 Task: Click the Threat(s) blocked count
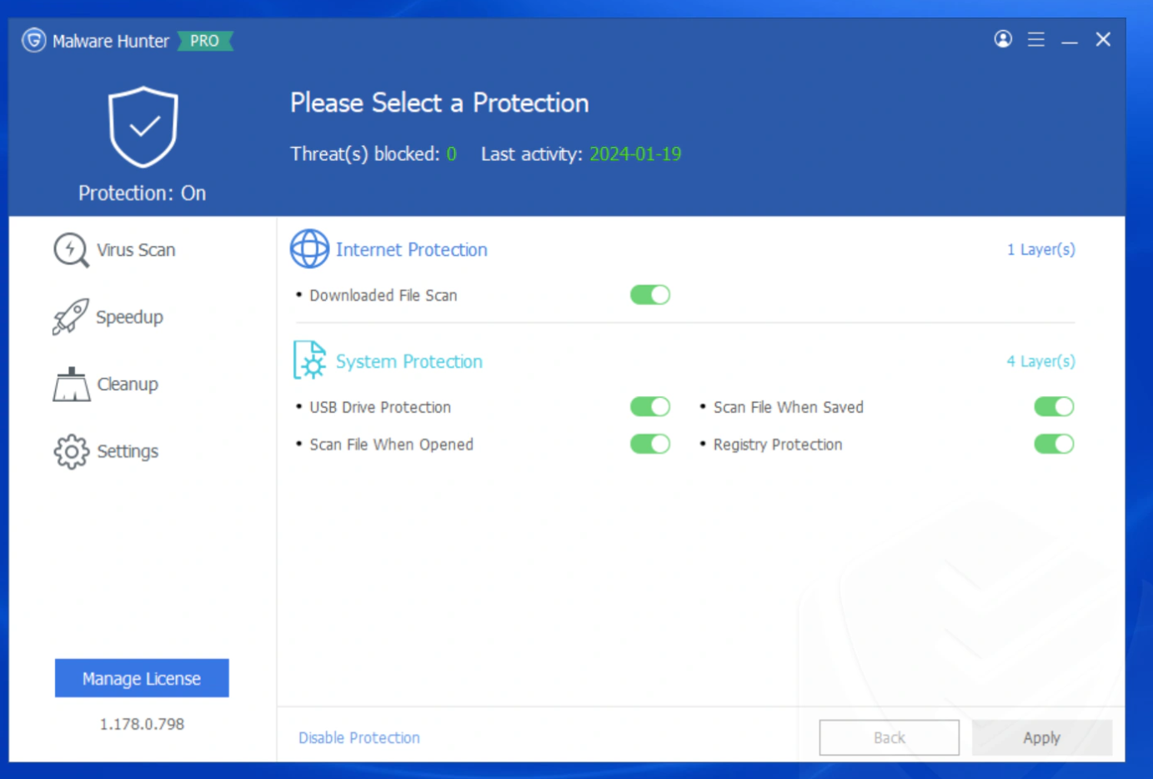[451, 154]
